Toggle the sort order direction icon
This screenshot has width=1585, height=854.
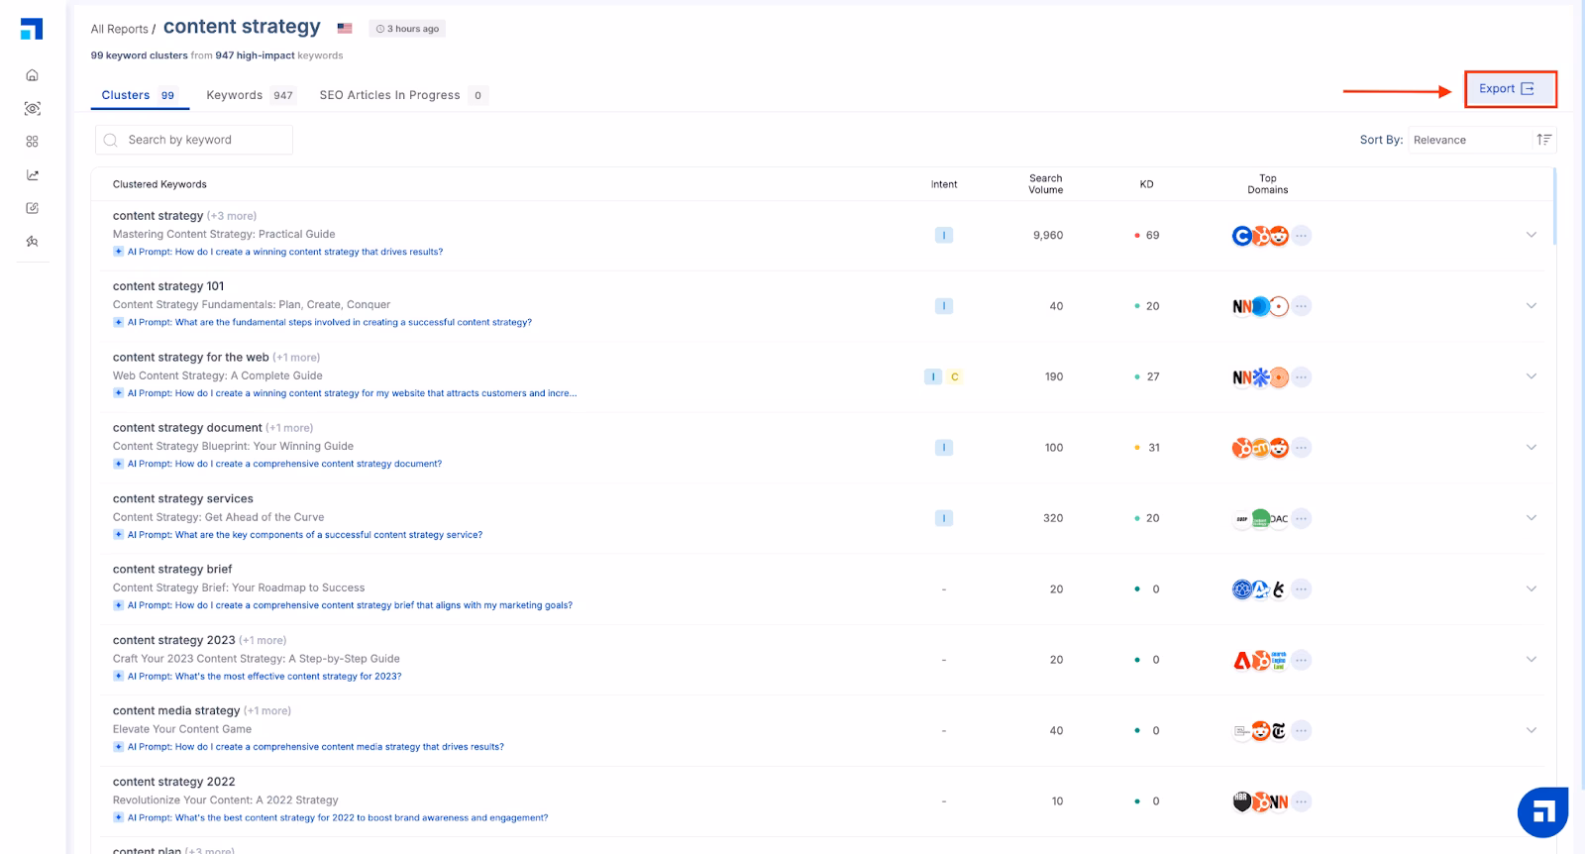click(x=1543, y=140)
